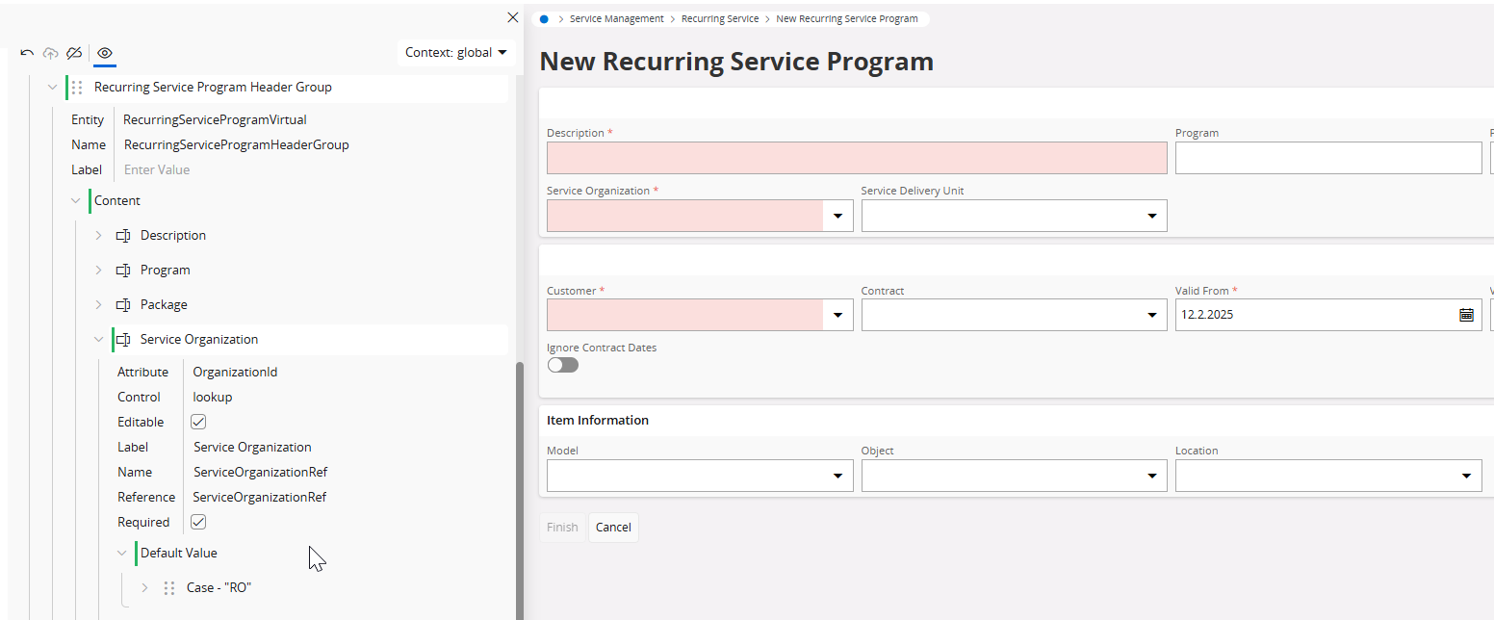Open the Model dropdown arrow
The width and height of the screenshot is (1494, 620).
(837, 476)
